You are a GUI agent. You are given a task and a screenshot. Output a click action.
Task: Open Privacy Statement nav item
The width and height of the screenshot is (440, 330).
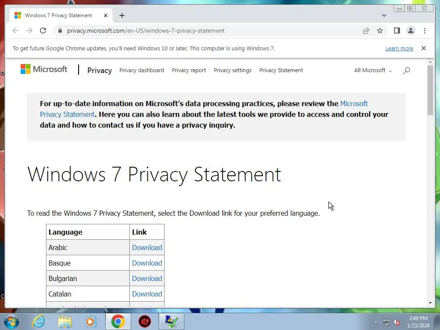pos(281,70)
